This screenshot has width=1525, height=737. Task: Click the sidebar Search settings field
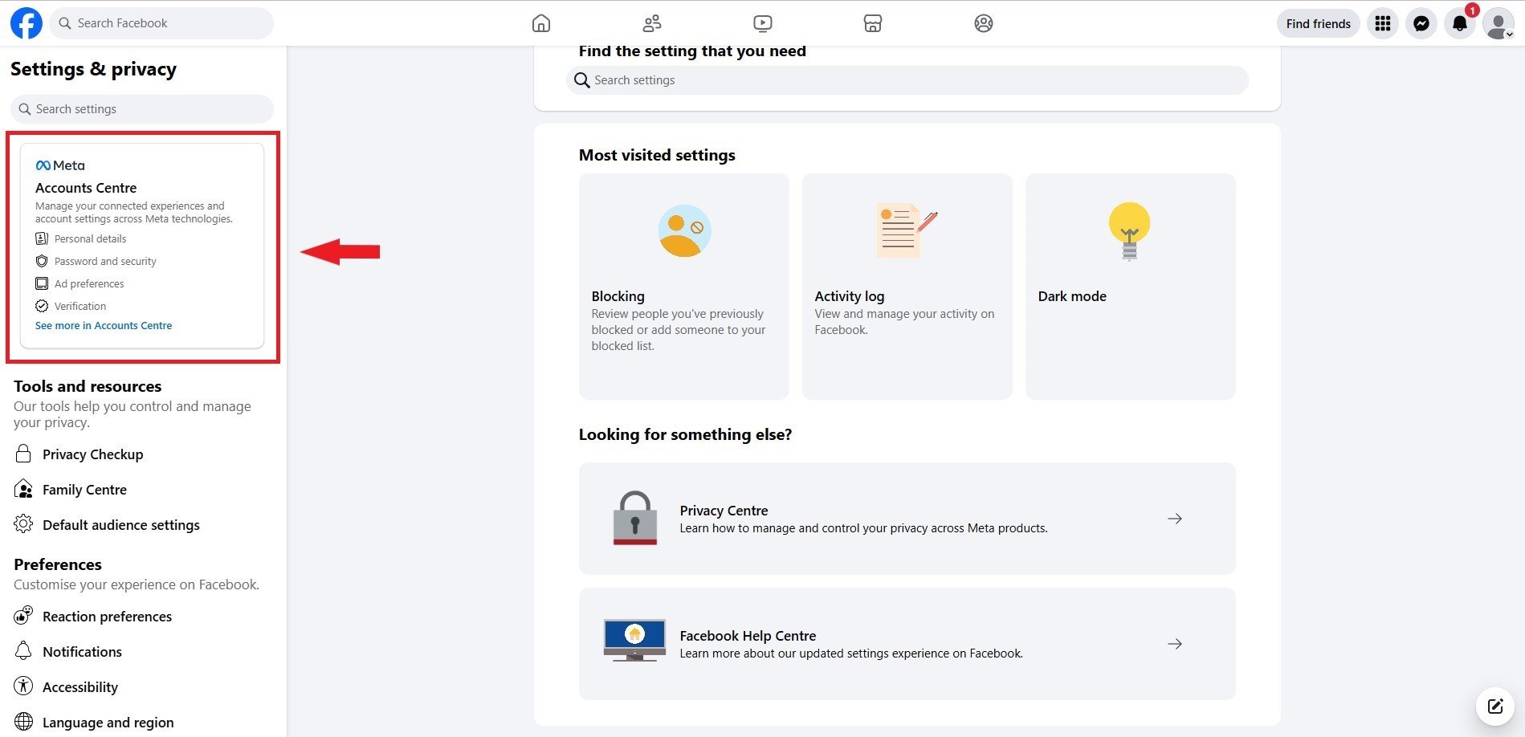click(142, 109)
